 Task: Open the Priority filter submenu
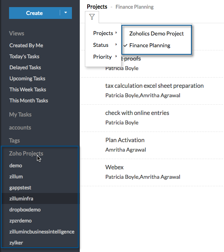(x=105, y=57)
